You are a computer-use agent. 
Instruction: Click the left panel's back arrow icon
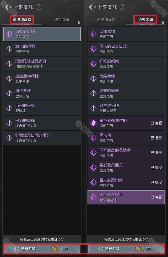click(x=8, y=7)
